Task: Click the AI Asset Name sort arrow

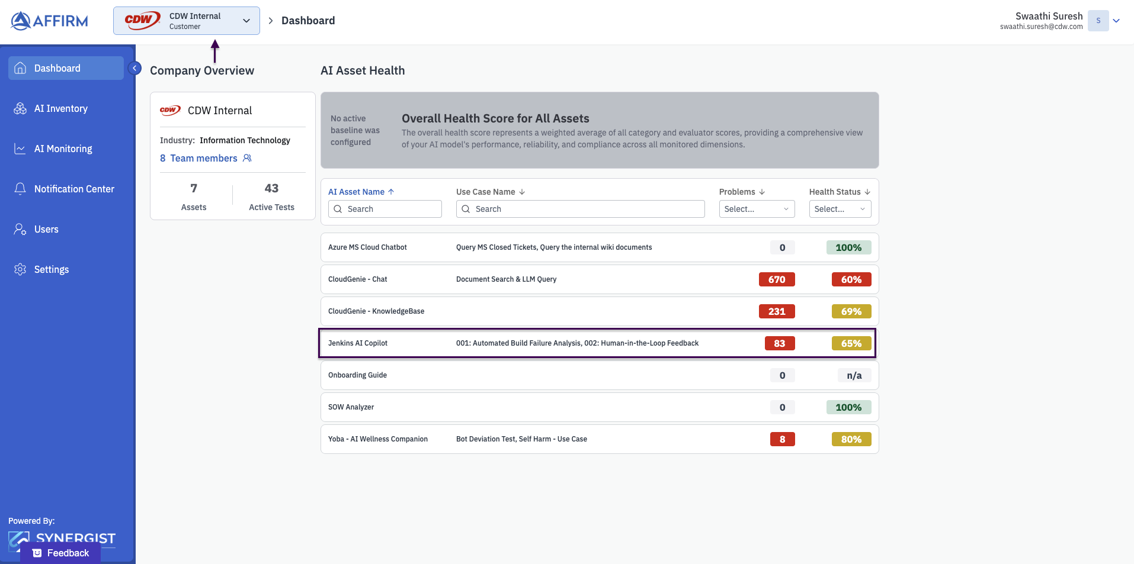Action: pyautogui.click(x=391, y=192)
